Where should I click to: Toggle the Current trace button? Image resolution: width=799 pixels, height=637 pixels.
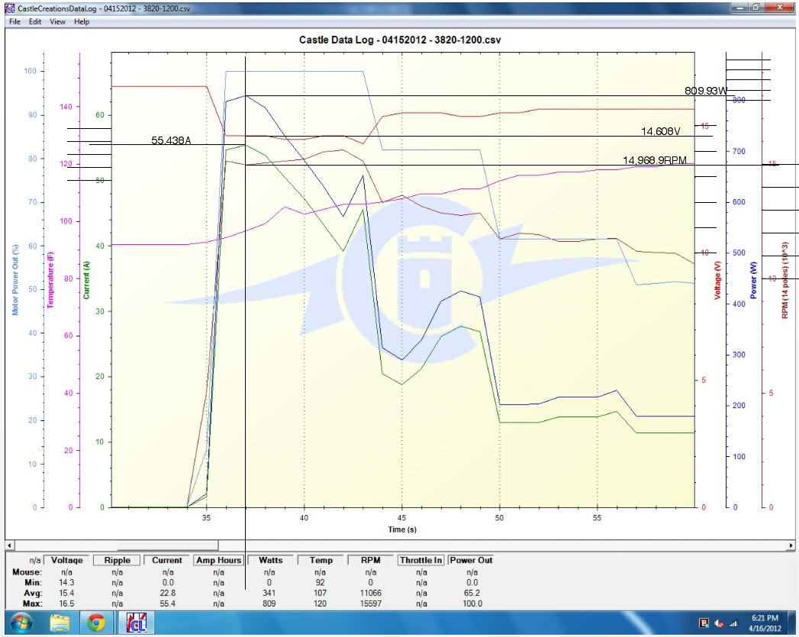[167, 560]
